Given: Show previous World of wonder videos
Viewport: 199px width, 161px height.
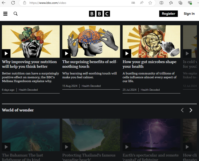Looking at the screenshot, I should click(x=182, y=110).
